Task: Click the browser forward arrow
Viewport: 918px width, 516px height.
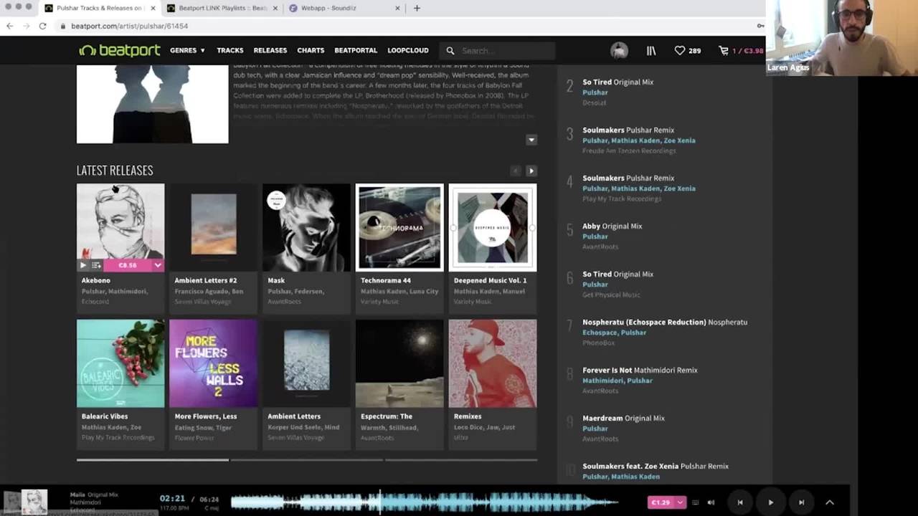Action: pyautogui.click(x=26, y=26)
